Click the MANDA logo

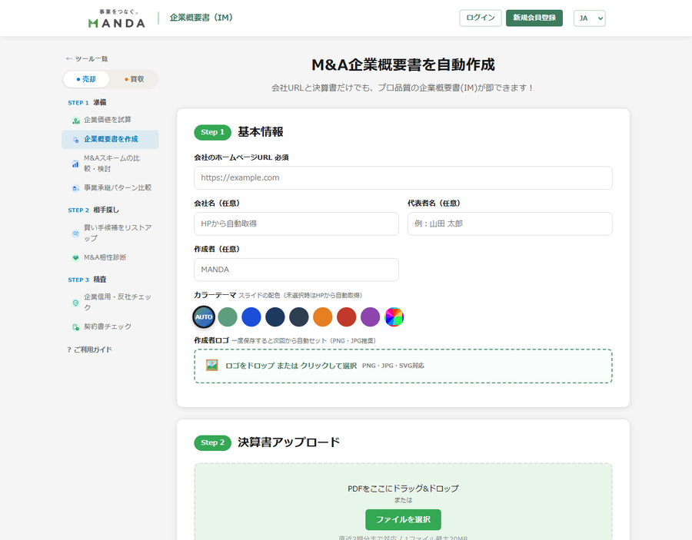coord(117,18)
